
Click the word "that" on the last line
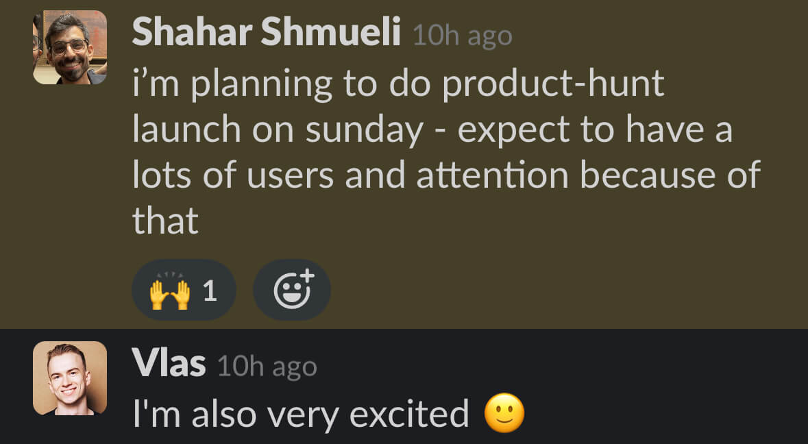click(165, 220)
